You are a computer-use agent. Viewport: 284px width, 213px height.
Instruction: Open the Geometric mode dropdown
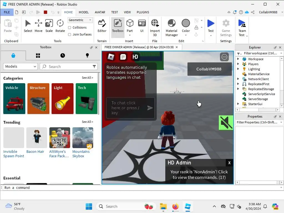tap(80, 20)
